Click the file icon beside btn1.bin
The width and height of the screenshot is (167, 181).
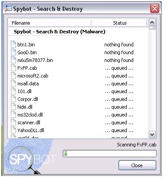[x=13, y=45]
